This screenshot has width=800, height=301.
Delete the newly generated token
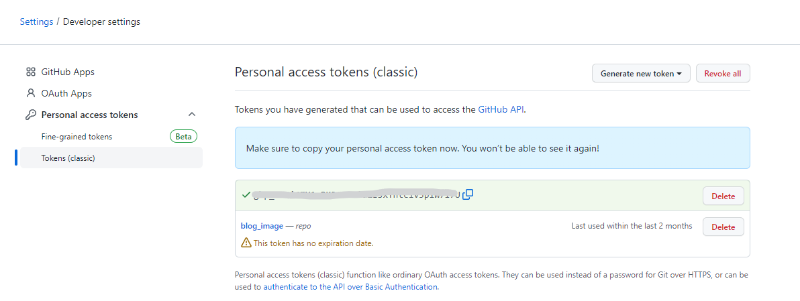723,196
